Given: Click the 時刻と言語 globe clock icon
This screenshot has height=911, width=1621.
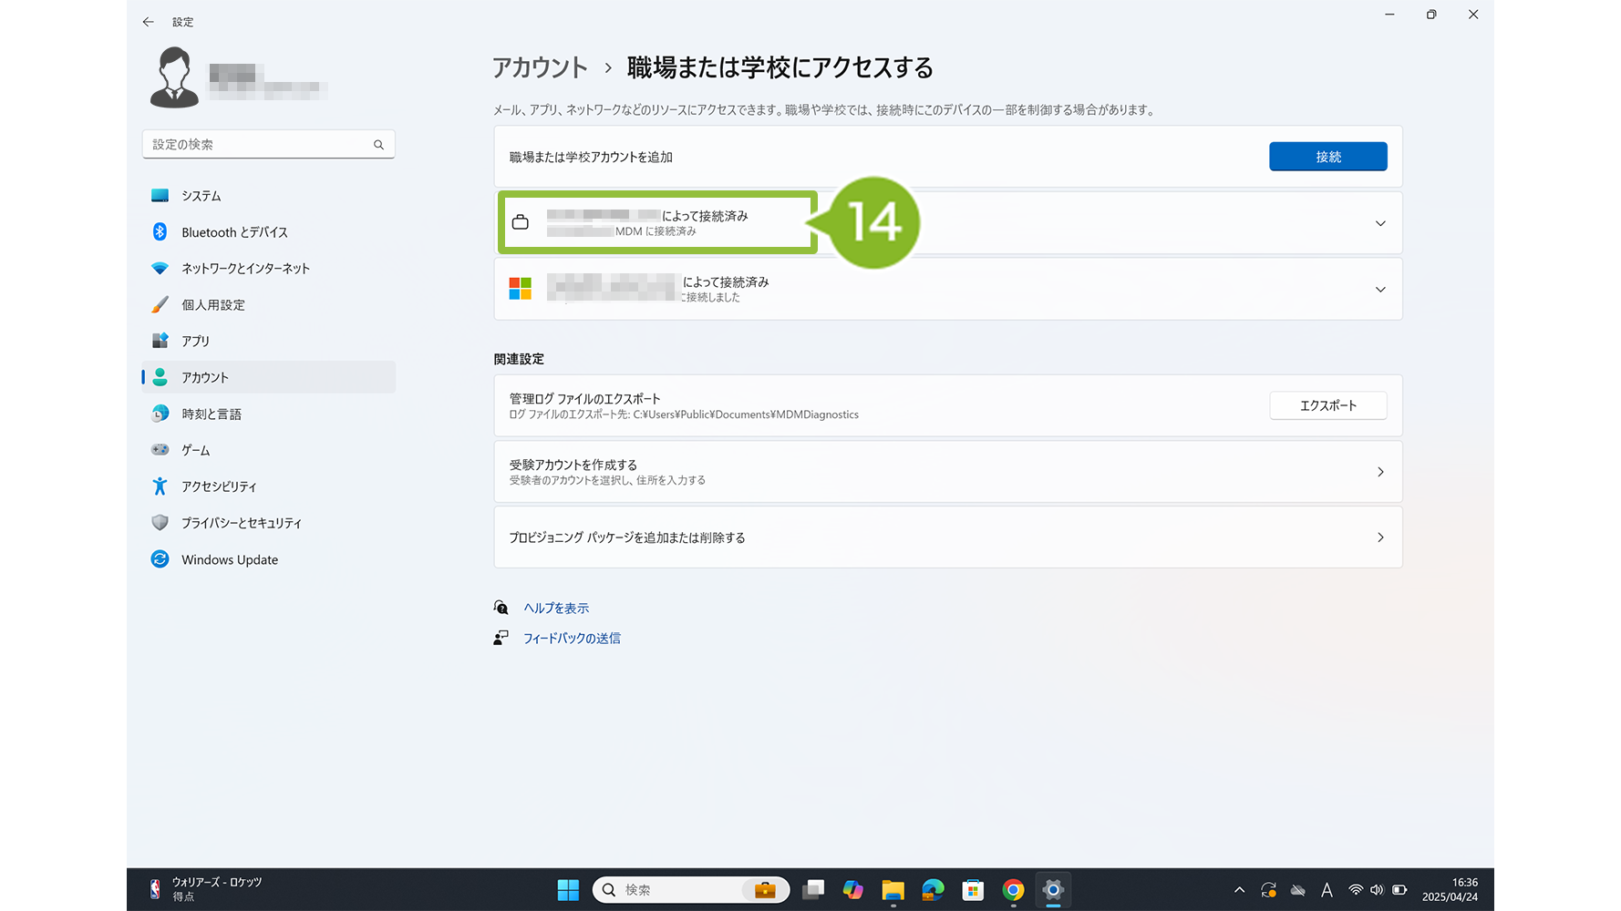Looking at the screenshot, I should point(160,414).
